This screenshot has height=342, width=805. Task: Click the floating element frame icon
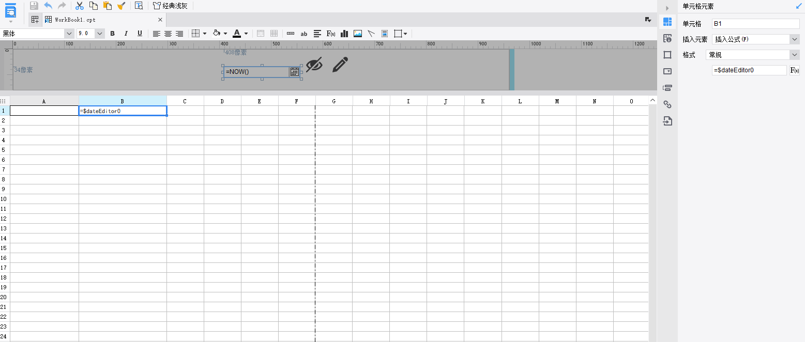(398, 34)
